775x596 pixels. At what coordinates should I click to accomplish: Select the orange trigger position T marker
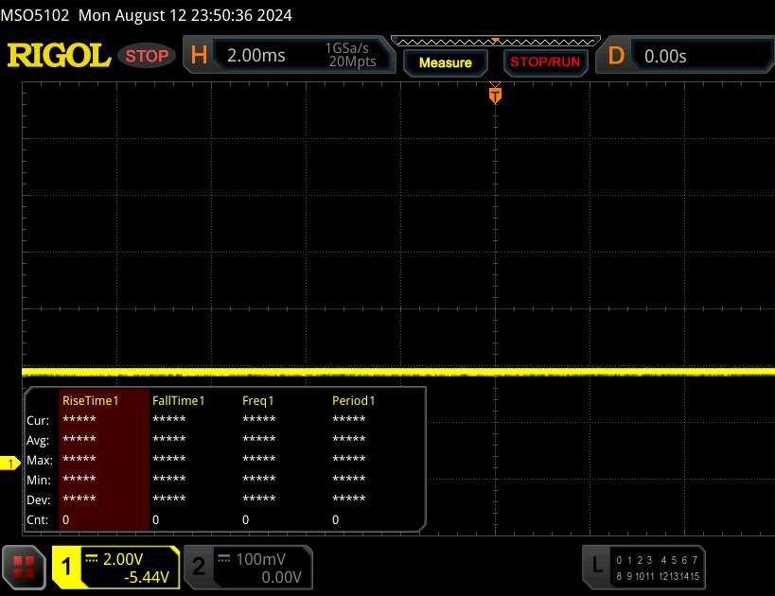pos(494,95)
